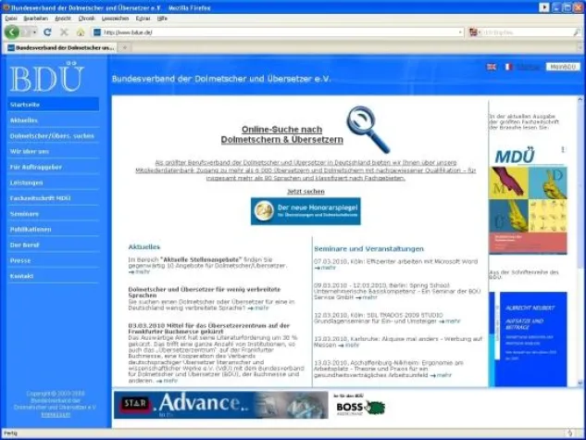Click the page scrollbar down arrow
Viewport: 586px width, 440px height.
580,383
